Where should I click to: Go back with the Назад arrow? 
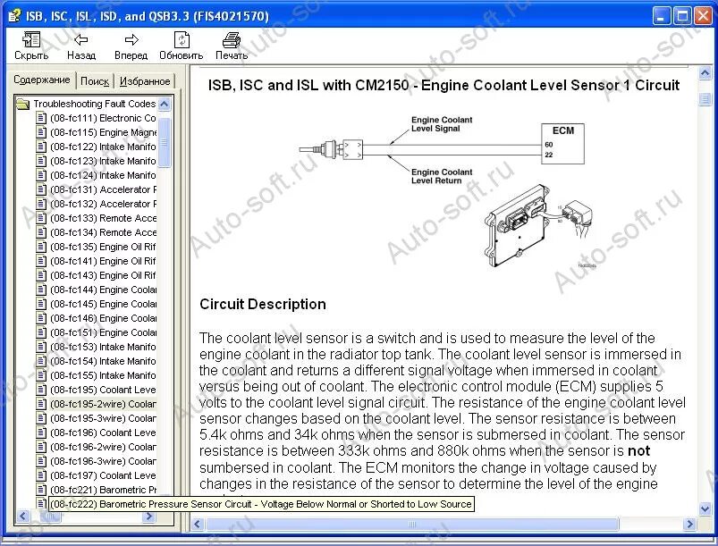click(x=81, y=46)
